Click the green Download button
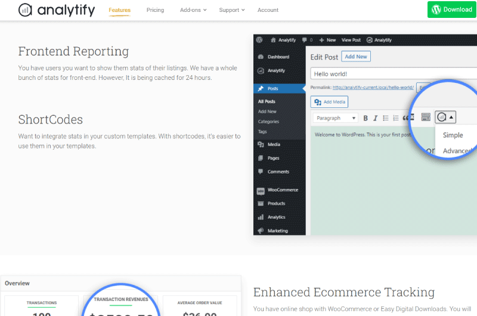The image size is (477, 316). (452, 10)
